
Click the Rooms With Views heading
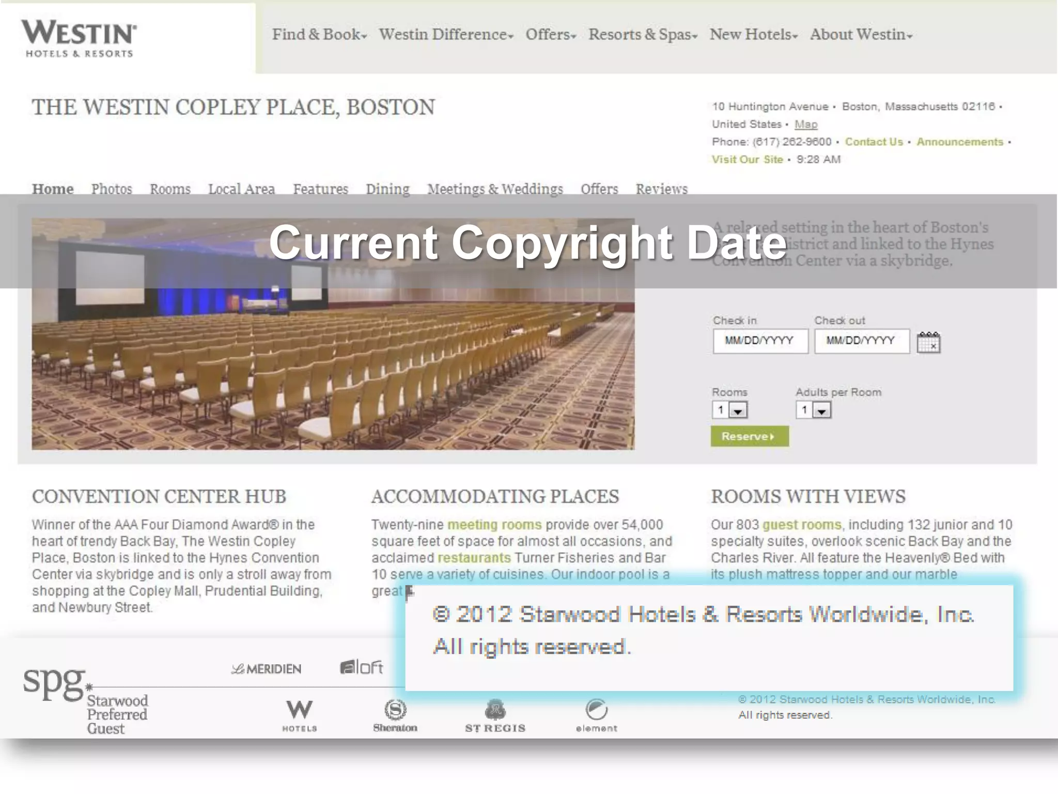click(x=808, y=497)
